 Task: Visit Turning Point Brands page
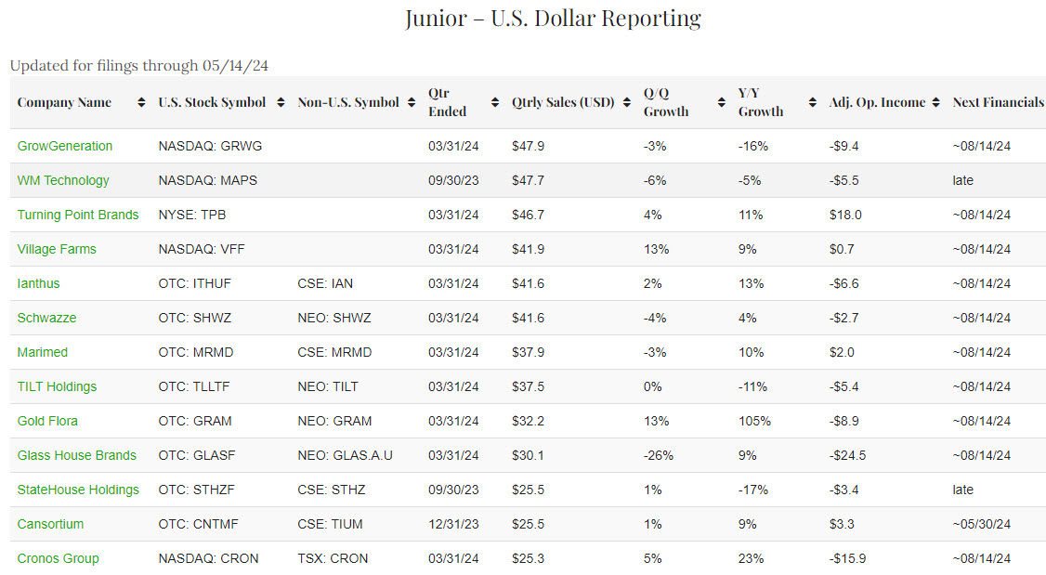coord(78,215)
